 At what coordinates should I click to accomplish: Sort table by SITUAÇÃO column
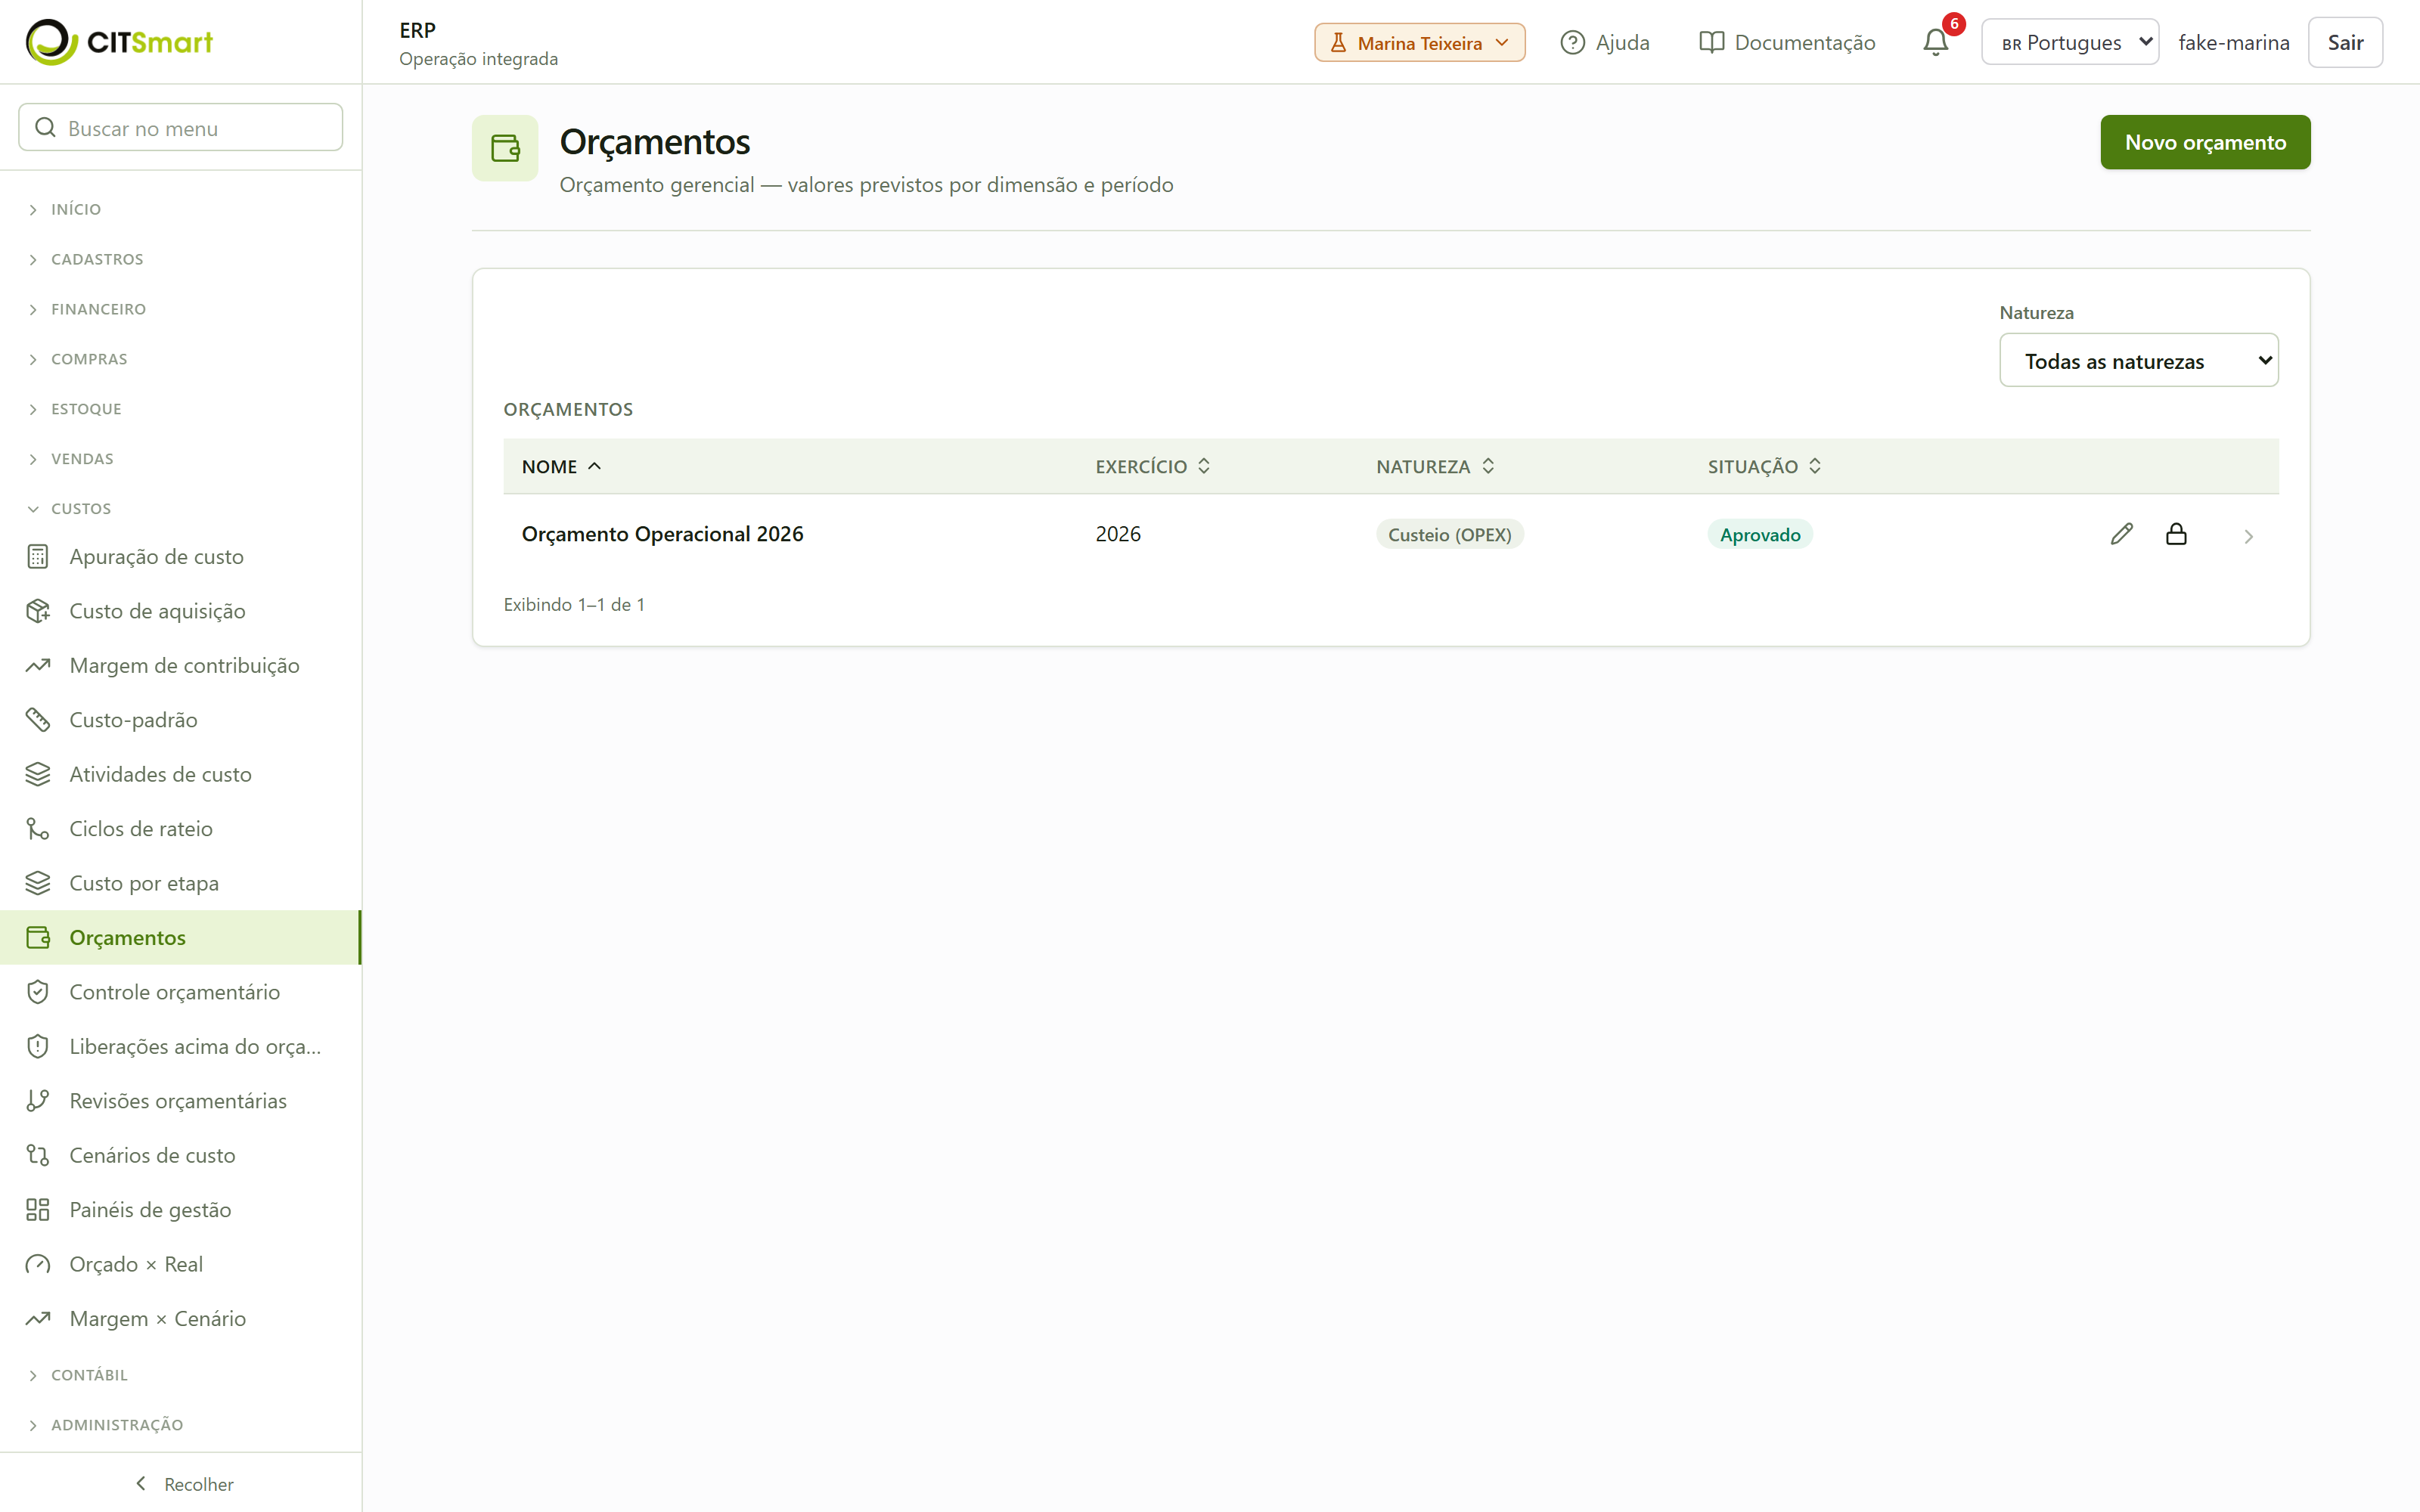coord(1764,466)
